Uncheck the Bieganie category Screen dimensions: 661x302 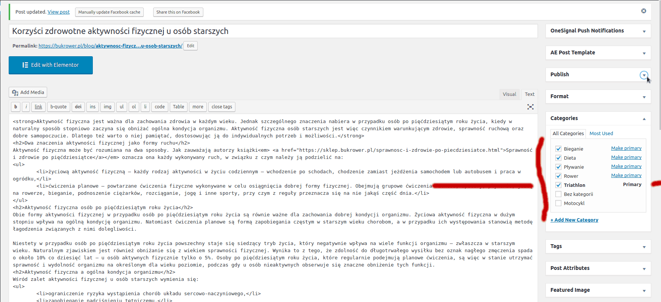(558, 149)
